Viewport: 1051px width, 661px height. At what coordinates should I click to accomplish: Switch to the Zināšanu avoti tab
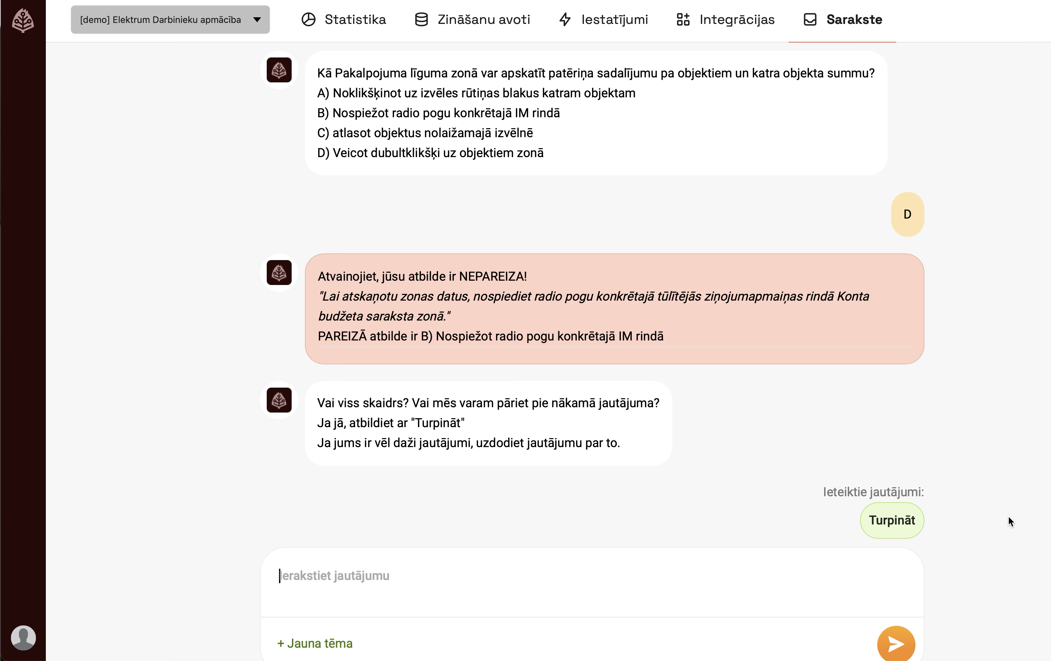(x=472, y=20)
